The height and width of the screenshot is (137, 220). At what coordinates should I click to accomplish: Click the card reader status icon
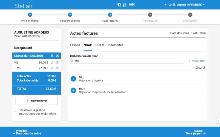[x=124, y=5]
